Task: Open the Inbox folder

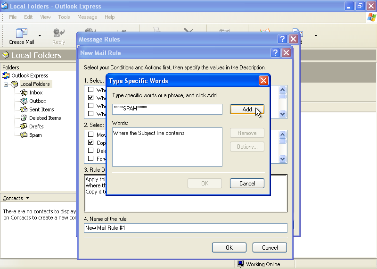Action: pos(36,92)
